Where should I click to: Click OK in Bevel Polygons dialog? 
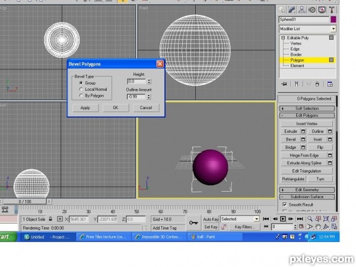tap(116, 108)
